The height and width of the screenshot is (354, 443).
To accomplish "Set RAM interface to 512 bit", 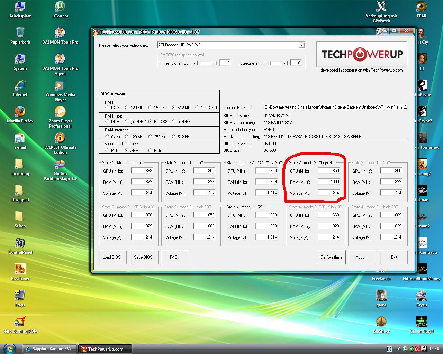I will (x=174, y=137).
